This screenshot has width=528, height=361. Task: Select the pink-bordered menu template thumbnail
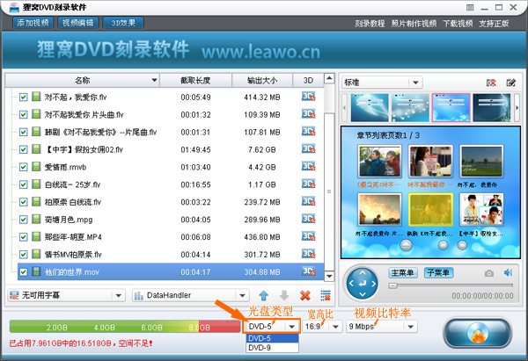click(451, 107)
